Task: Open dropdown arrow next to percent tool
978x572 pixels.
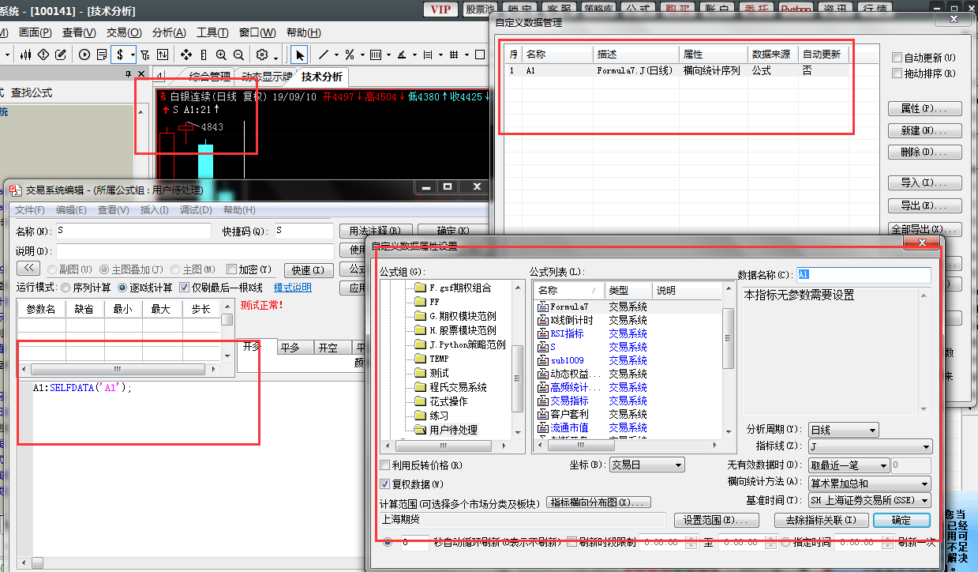Action: 362,55
